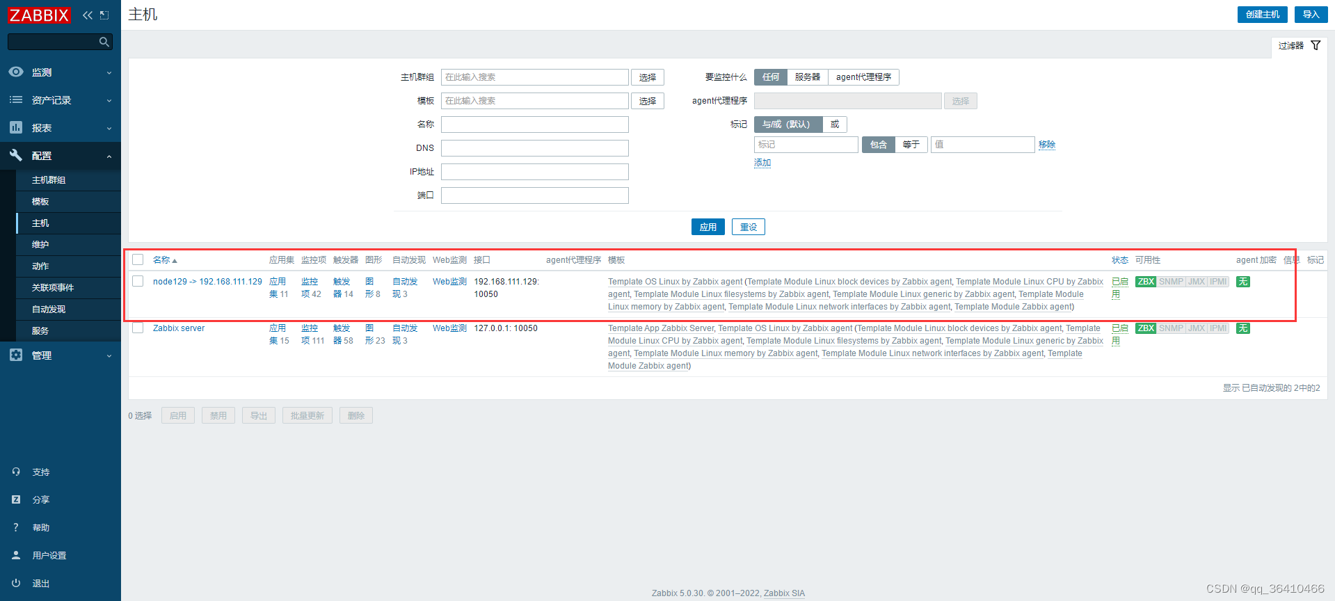Sort hosts by 状态 column
Viewport: 1335px width, 601px height.
(x=1120, y=259)
